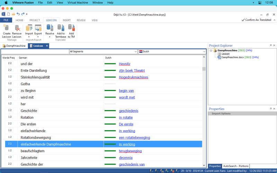The image size is (277, 173).
Task: Click Add to Termbase icon
Action: click(61, 28)
